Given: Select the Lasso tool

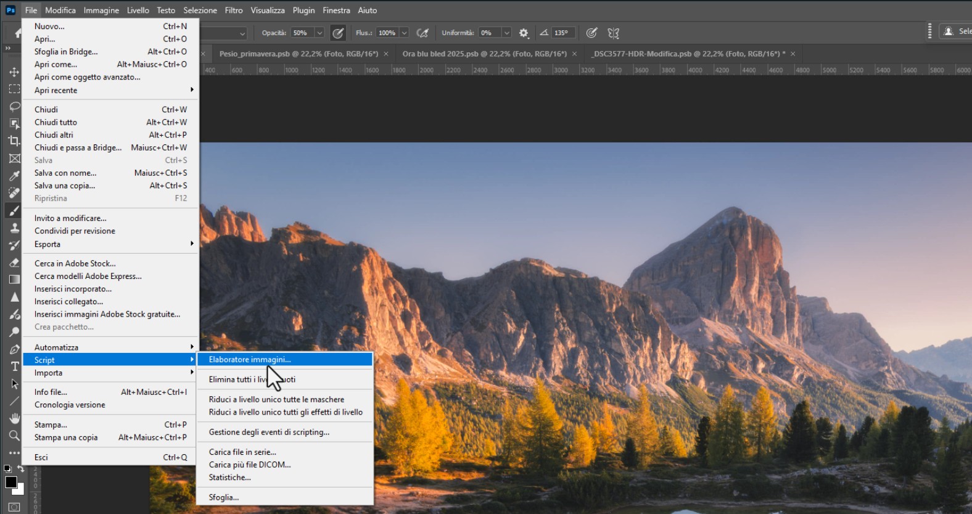Looking at the screenshot, I should tap(14, 107).
